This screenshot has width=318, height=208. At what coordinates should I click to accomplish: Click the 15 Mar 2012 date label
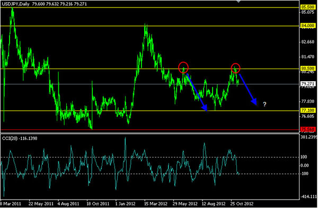click(156, 204)
